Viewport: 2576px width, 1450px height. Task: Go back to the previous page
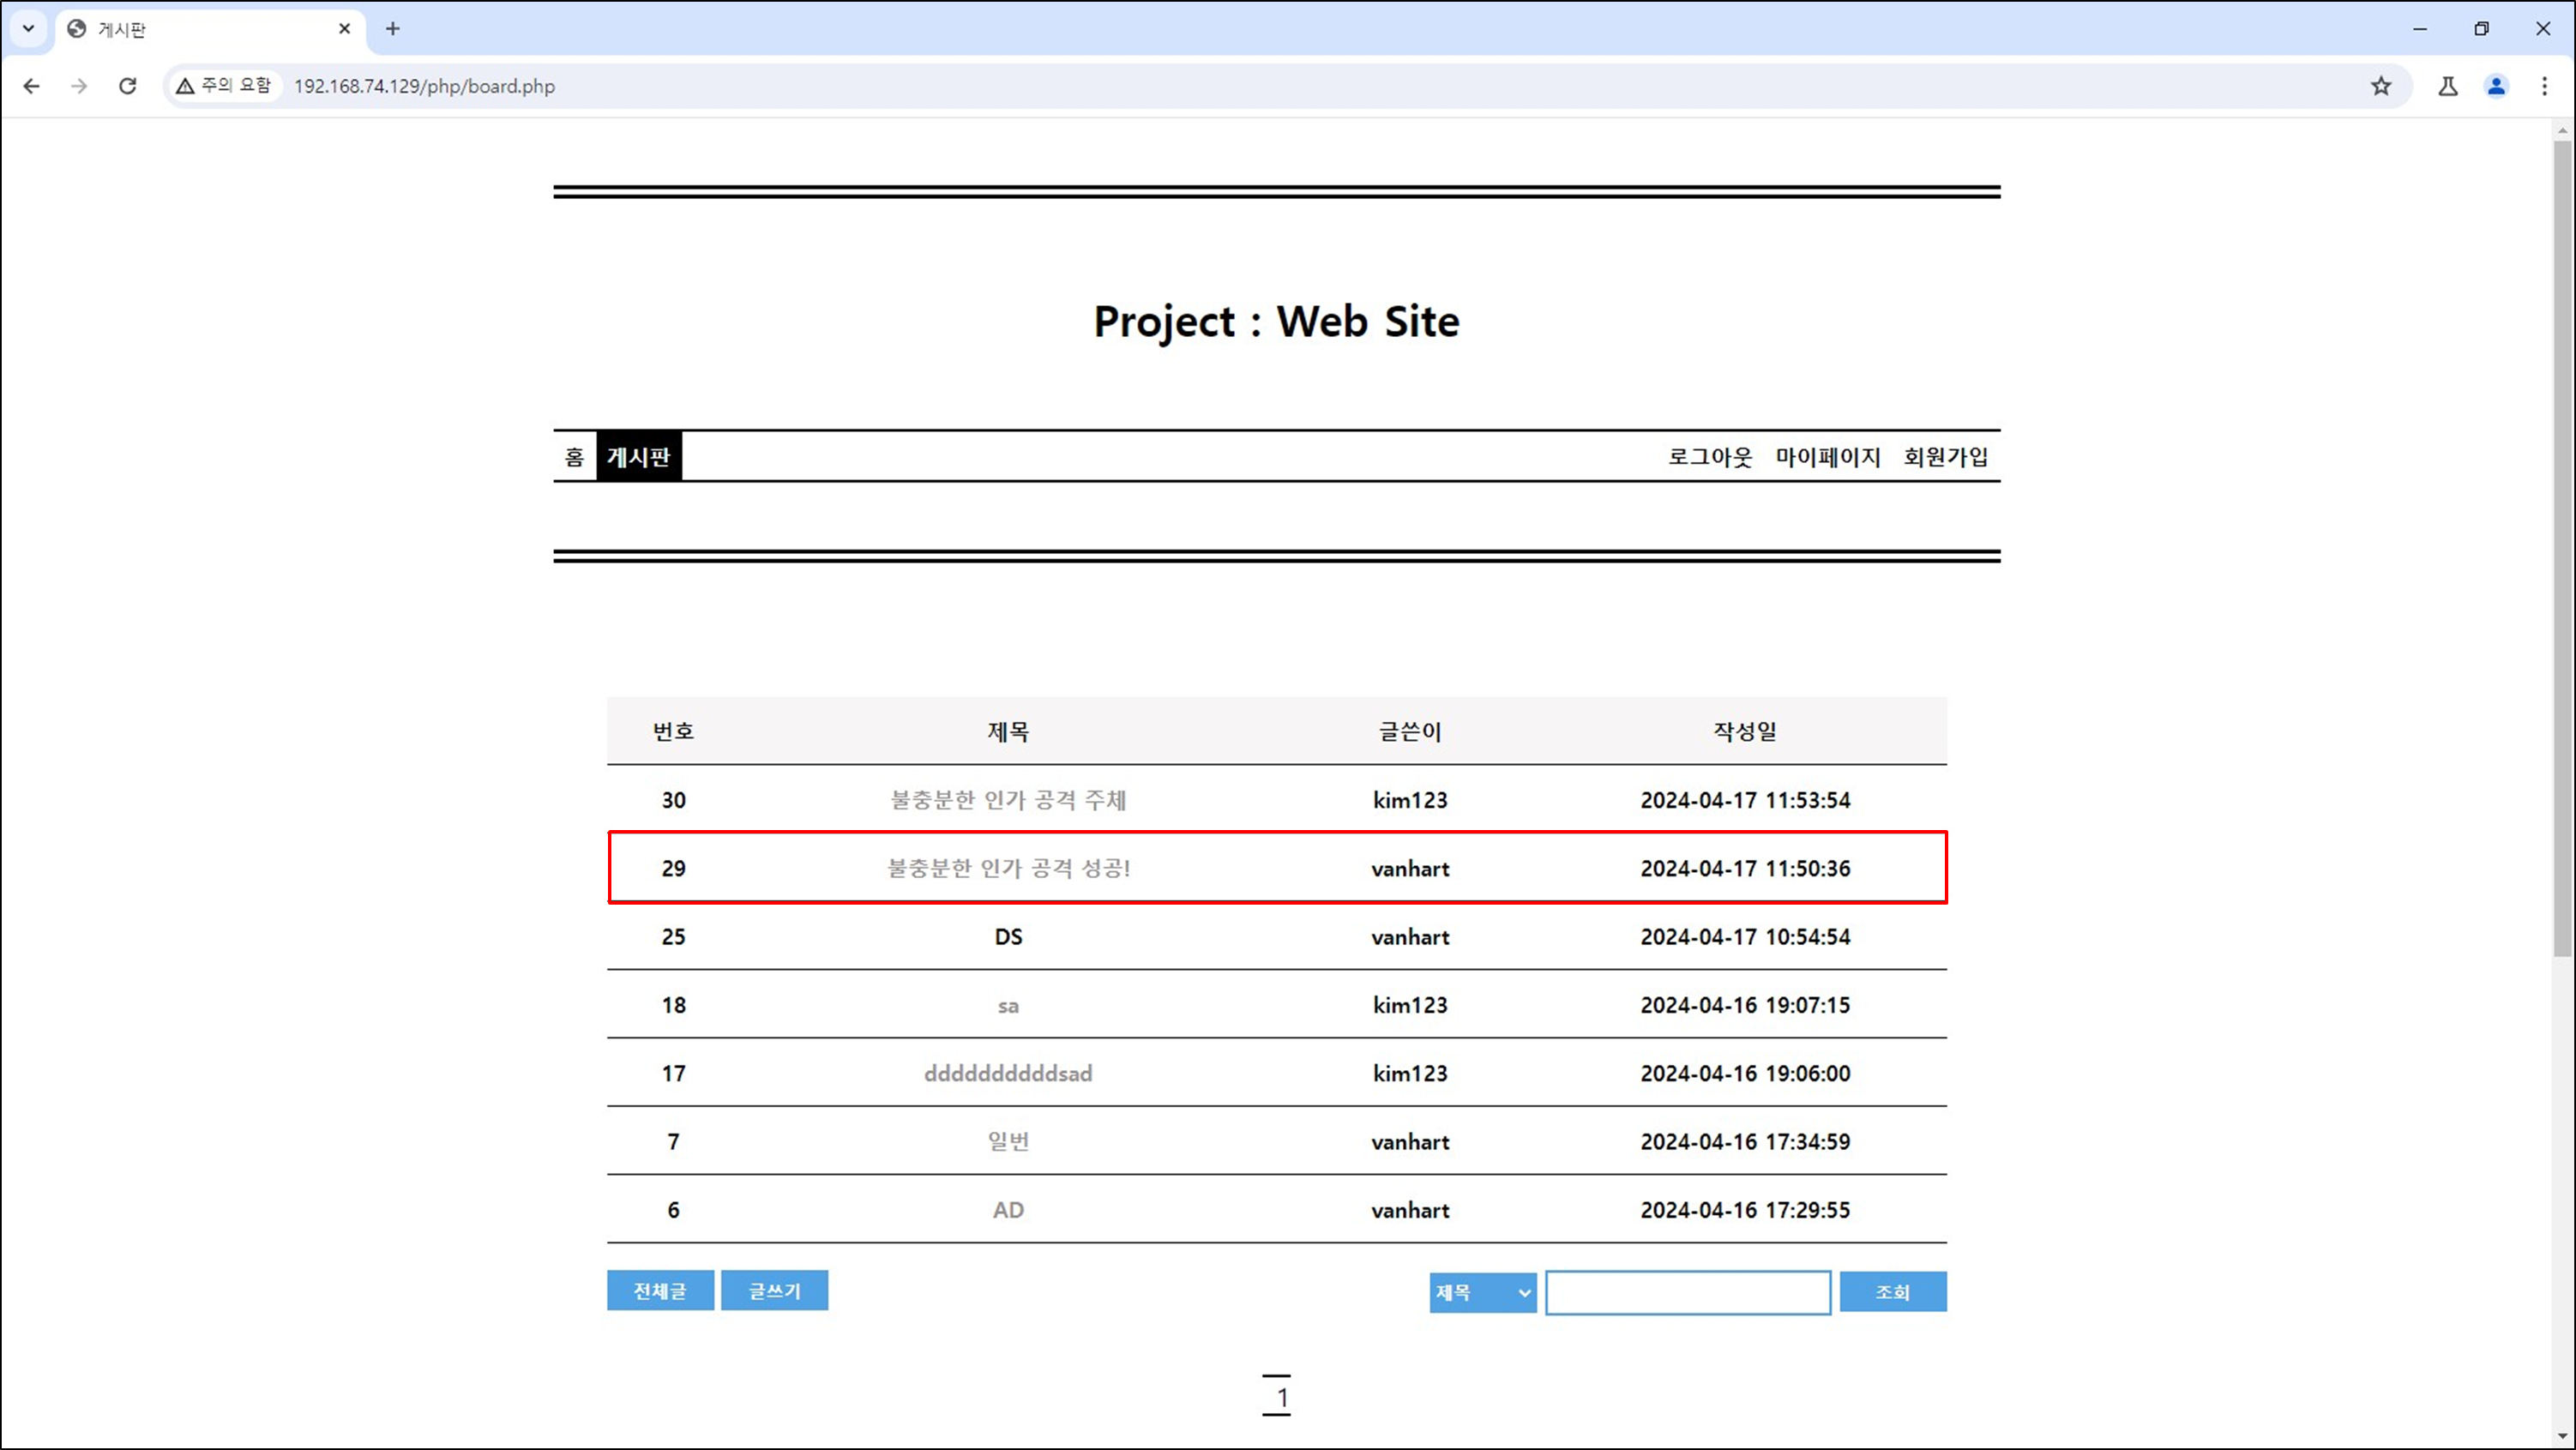(31, 86)
